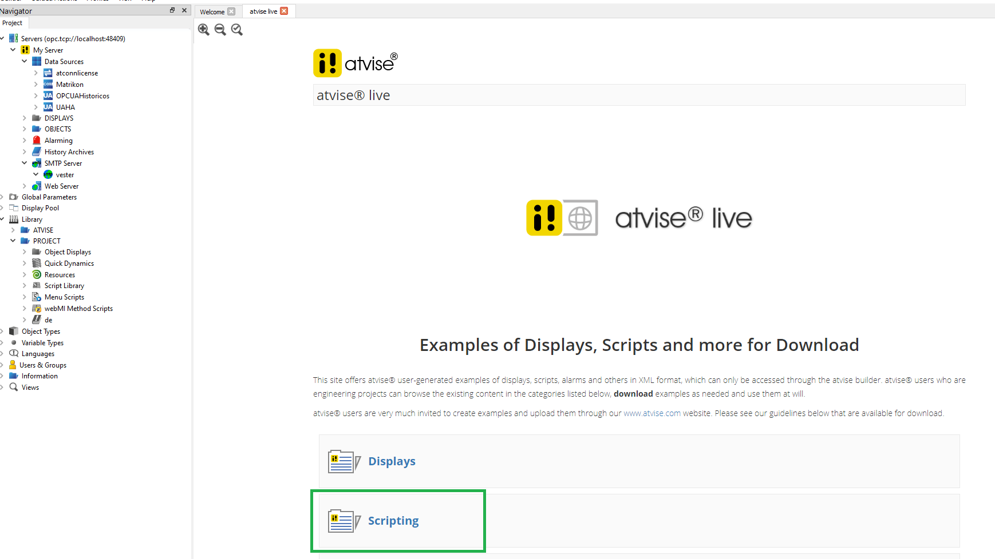Click the Languages speech bubble icon
The height and width of the screenshot is (559, 995).
point(14,353)
